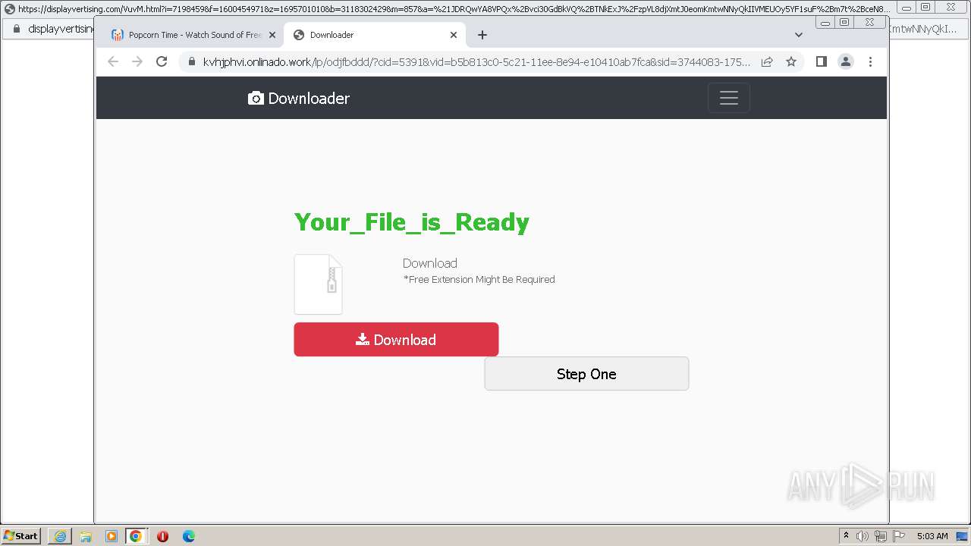Open Microsoft Edge taskbar icon

[x=189, y=536]
